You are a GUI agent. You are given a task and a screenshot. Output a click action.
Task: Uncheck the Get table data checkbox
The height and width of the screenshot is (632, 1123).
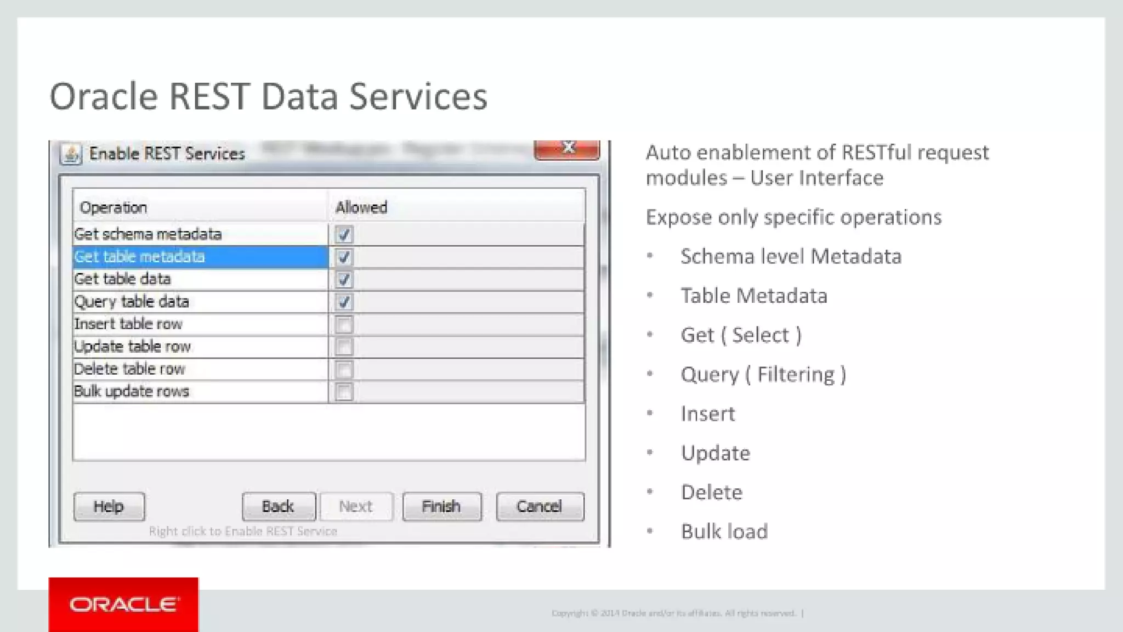click(344, 279)
